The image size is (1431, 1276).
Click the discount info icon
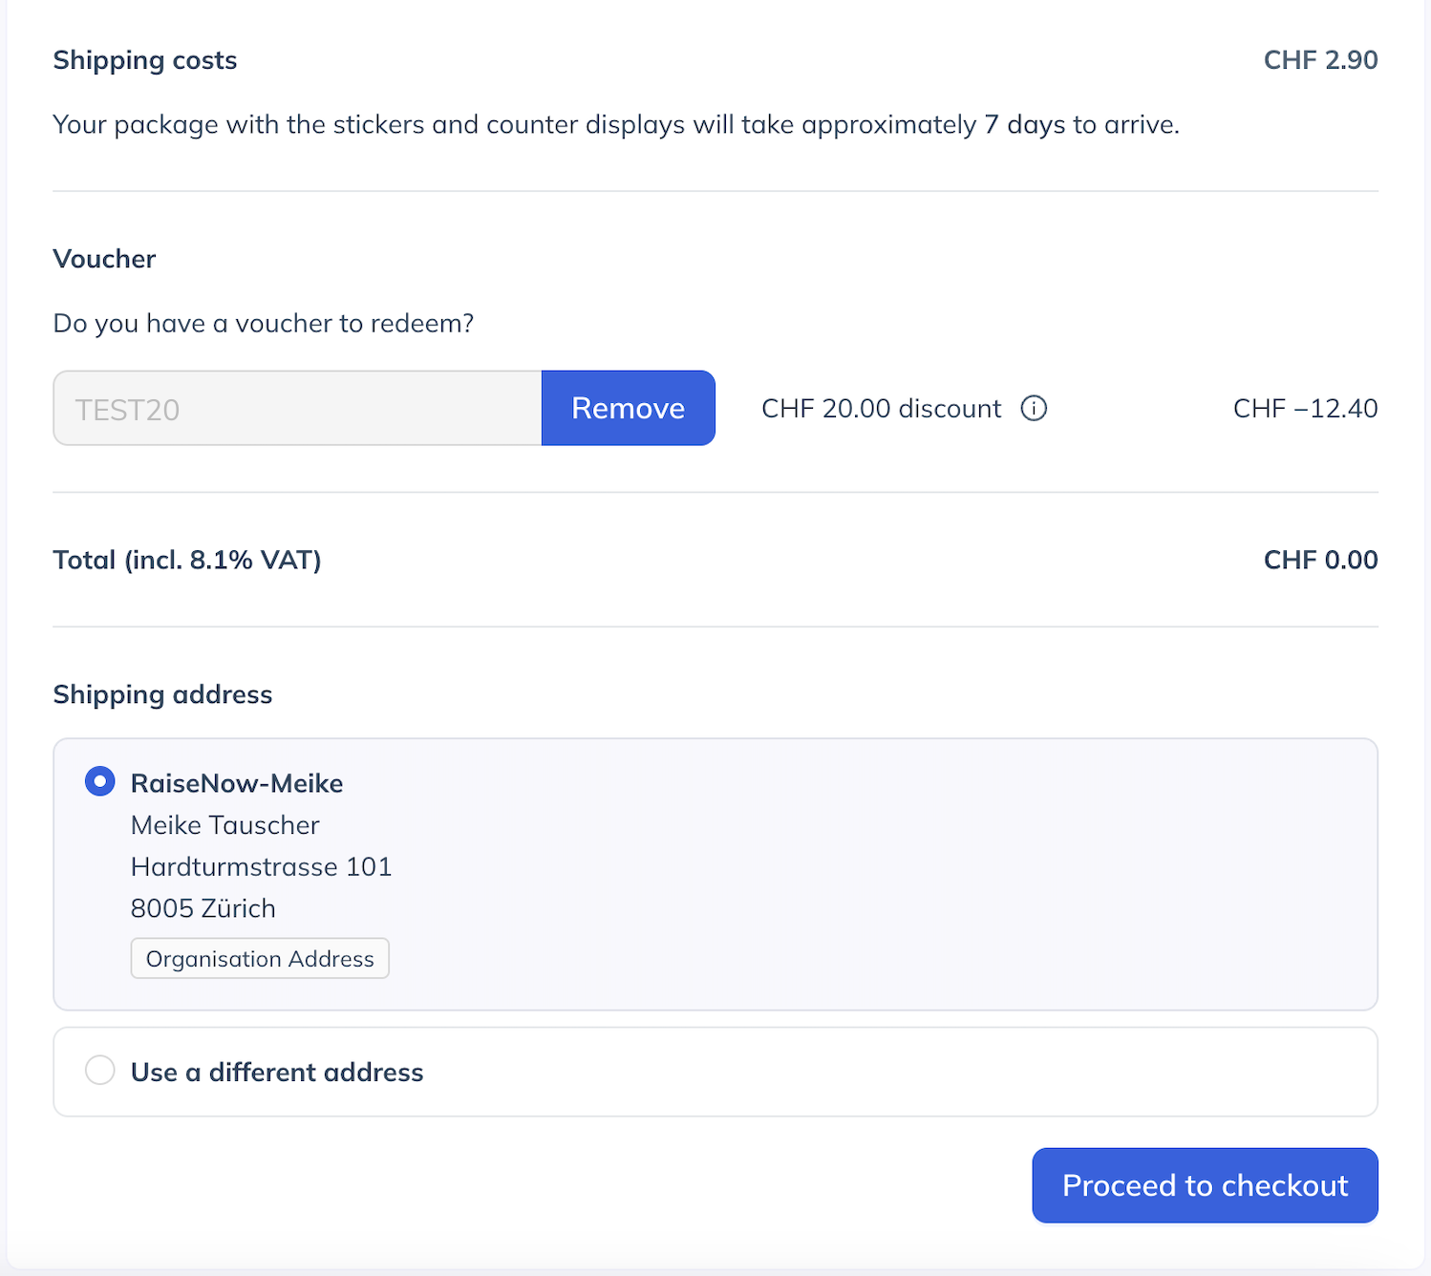[1034, 409]
